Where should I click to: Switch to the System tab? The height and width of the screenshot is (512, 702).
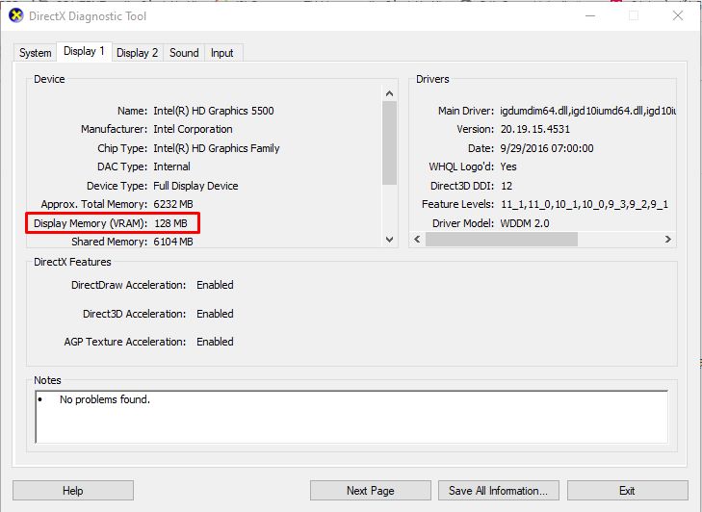[35, 53]
